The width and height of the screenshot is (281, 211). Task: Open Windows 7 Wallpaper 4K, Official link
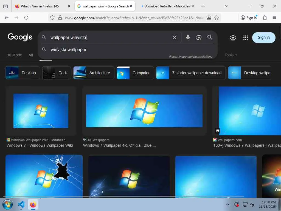[119, 146]
